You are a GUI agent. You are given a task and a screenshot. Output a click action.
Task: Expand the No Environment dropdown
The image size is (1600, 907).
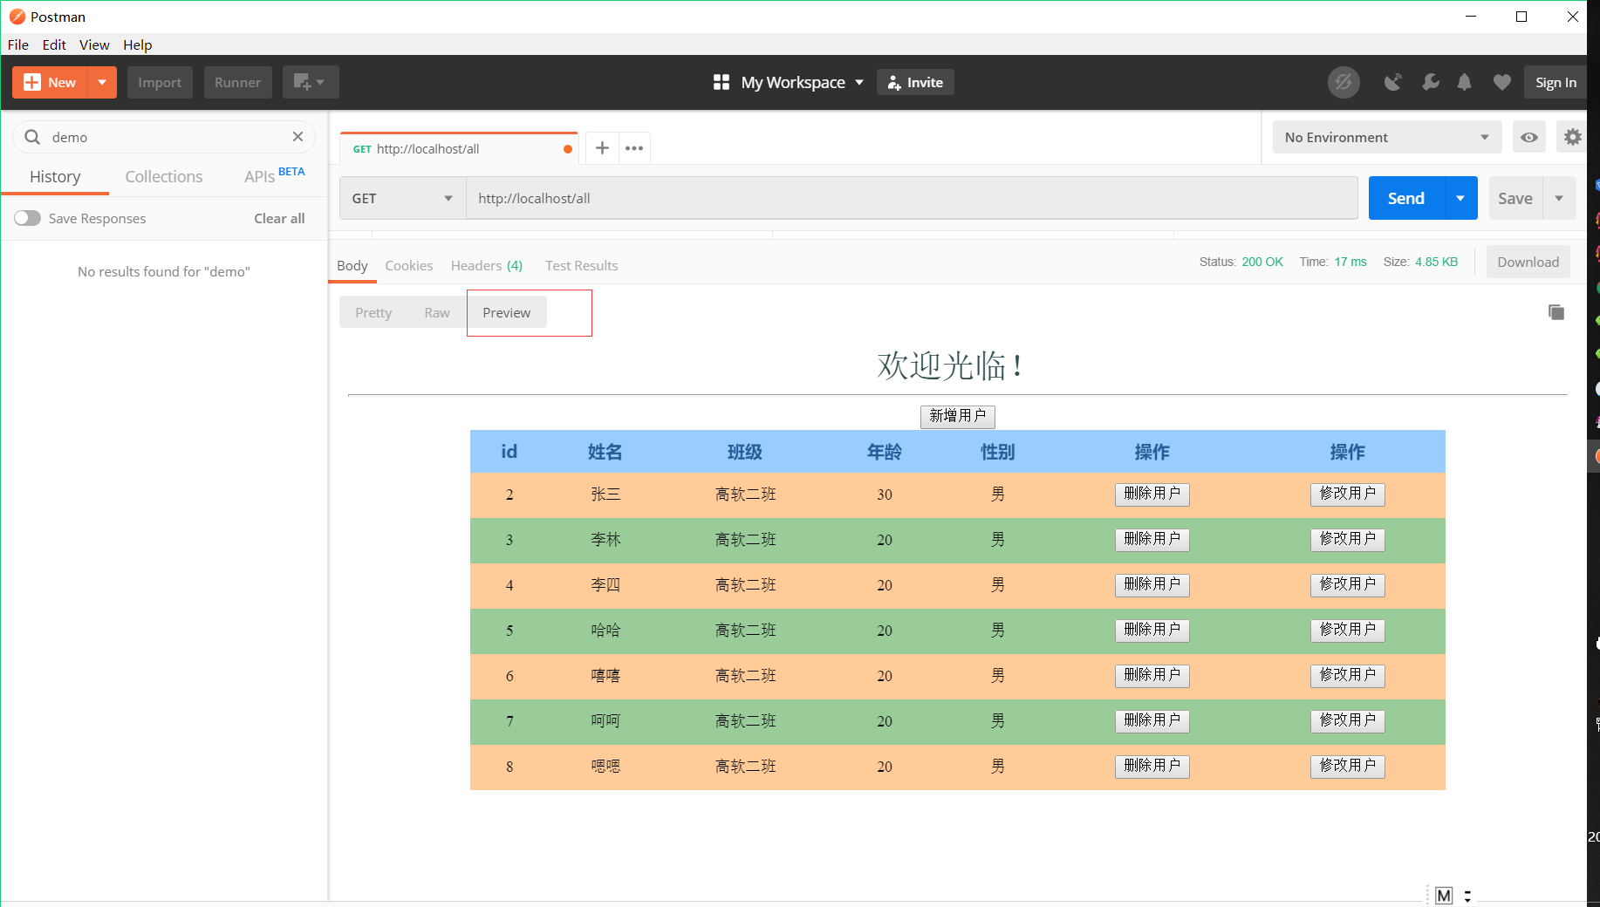[1385, 137]
